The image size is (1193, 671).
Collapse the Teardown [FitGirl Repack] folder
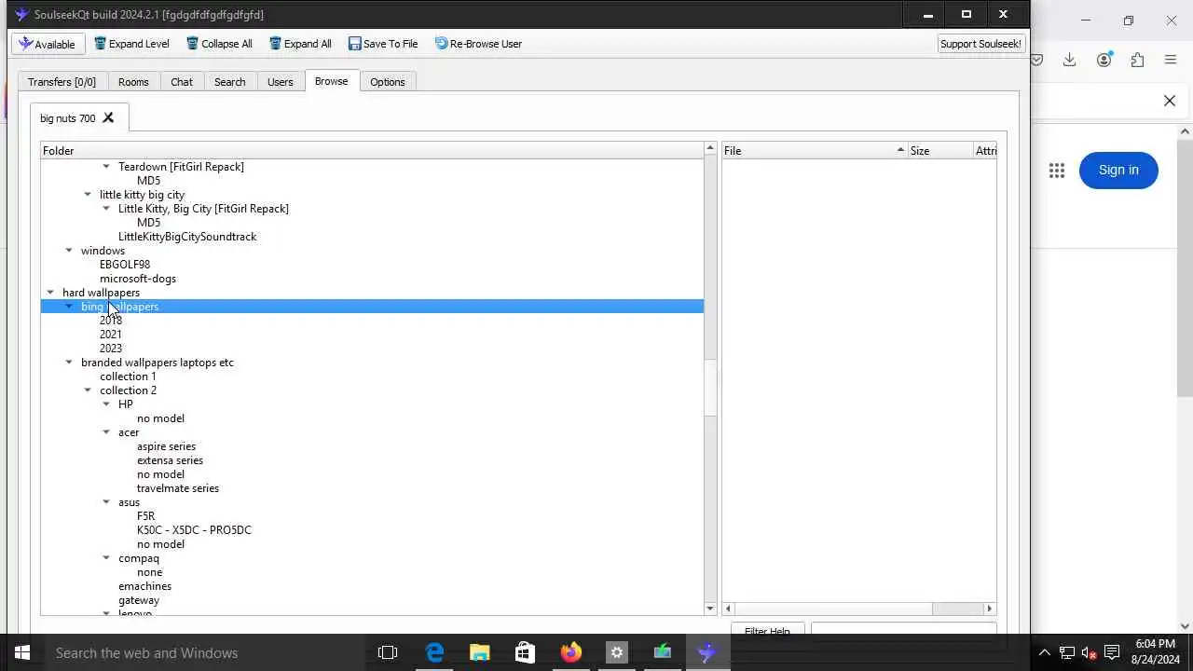[106, 167]
